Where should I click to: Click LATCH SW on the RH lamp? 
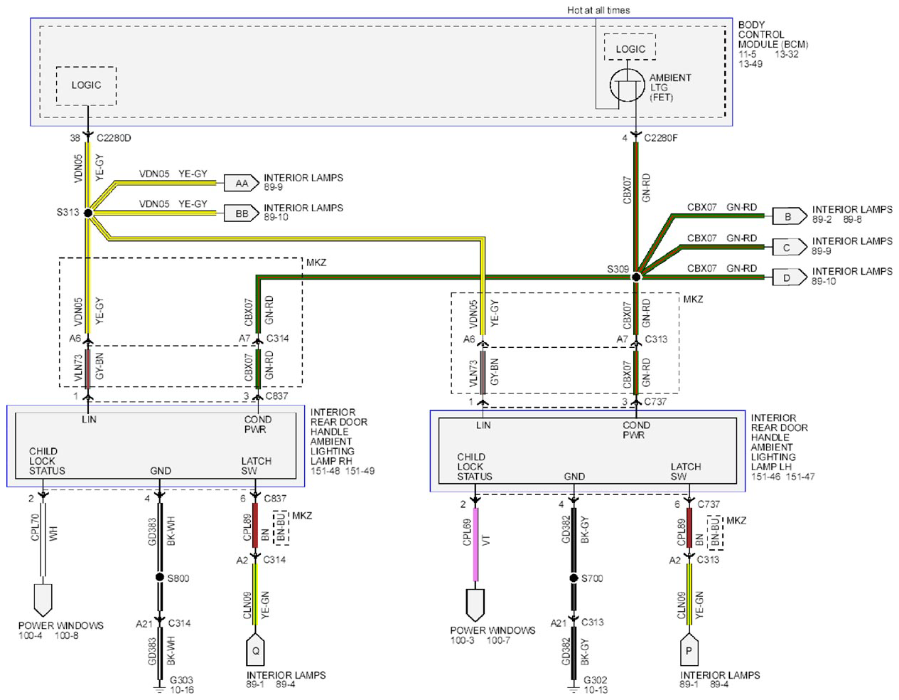click(256, 466)
